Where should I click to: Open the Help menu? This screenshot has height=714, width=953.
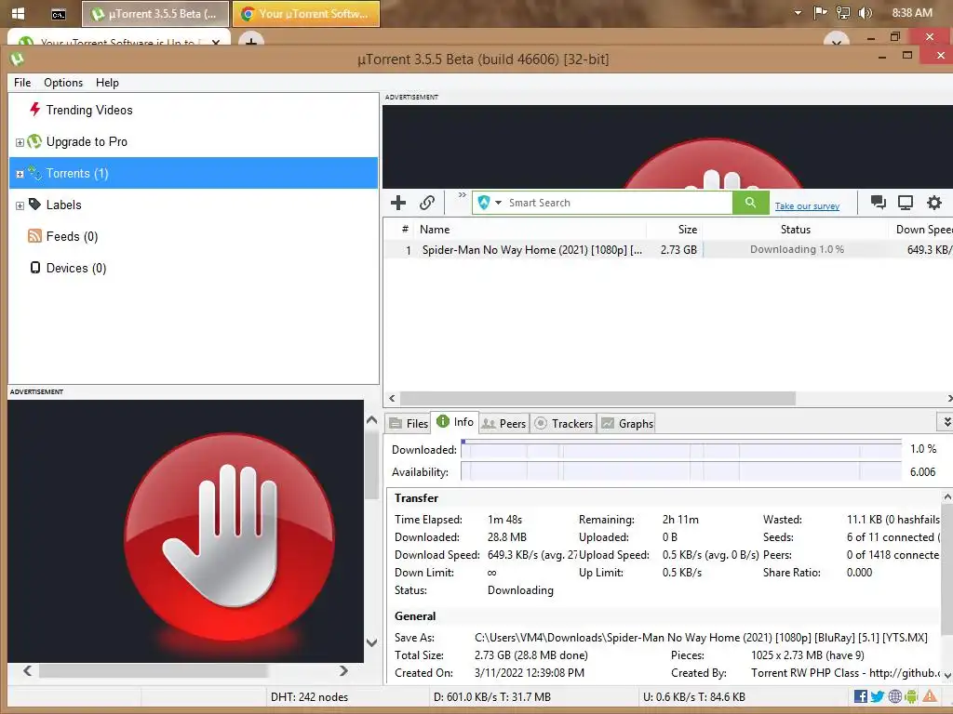(x=108, y=83)
